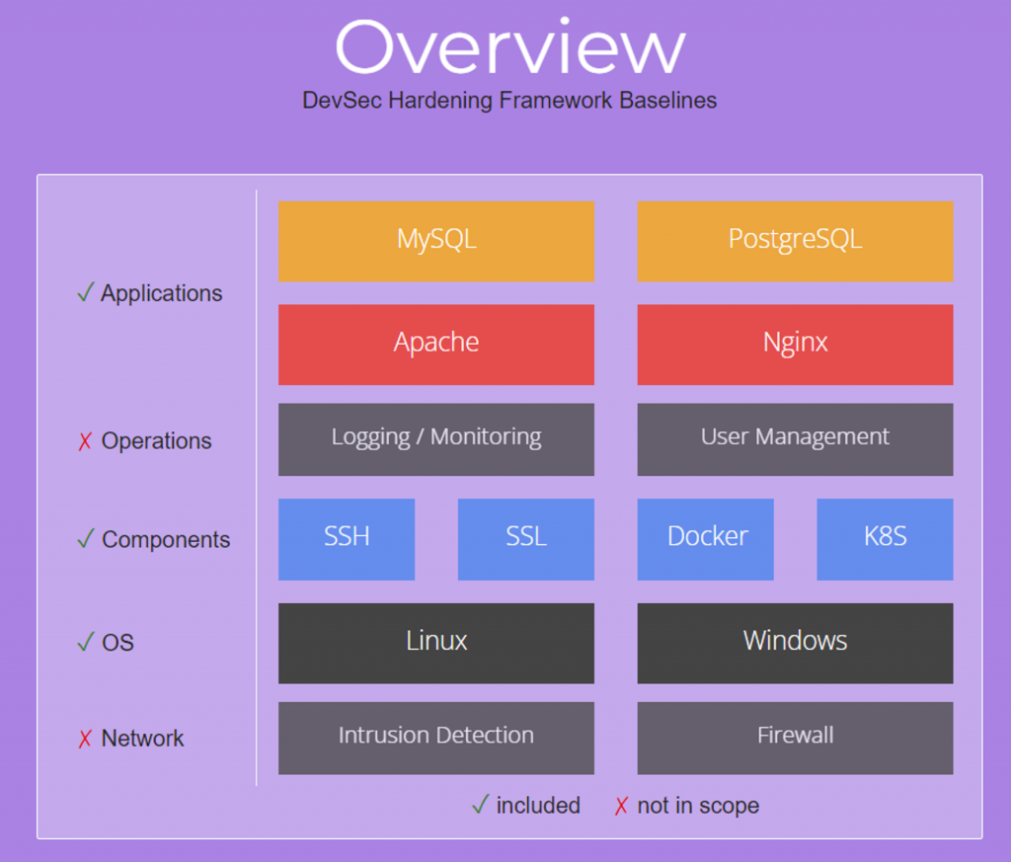Image resolution: width=1011 pixels, height=862 pixels.
Task: Click the Logging / Monitoring block
Action: pyautogui.click(x=435, y=439)
